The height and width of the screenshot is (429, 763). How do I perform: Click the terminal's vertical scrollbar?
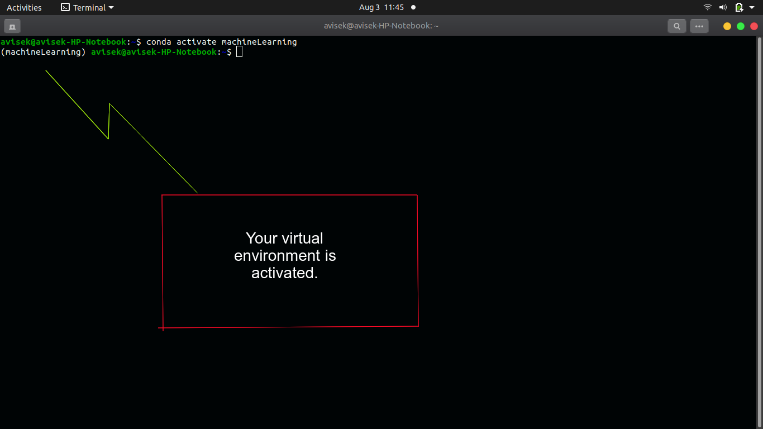[759, 232]
